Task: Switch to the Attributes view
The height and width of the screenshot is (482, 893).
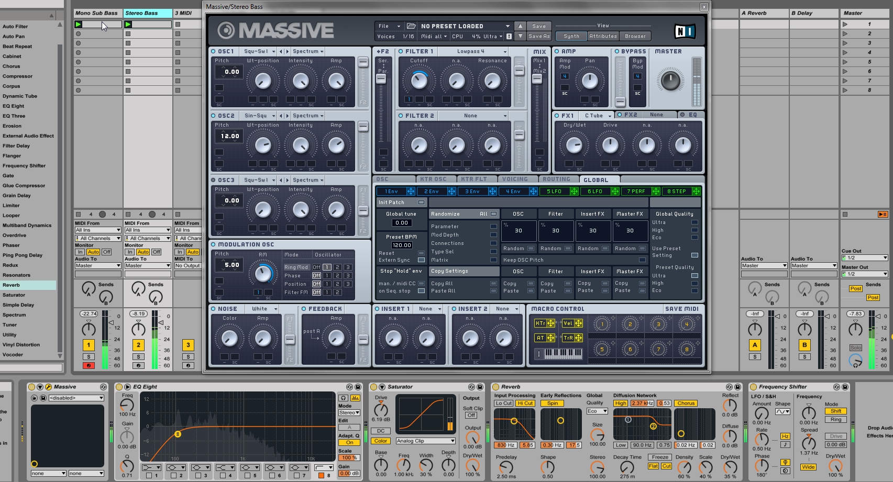Action: (x=603, y=36)
